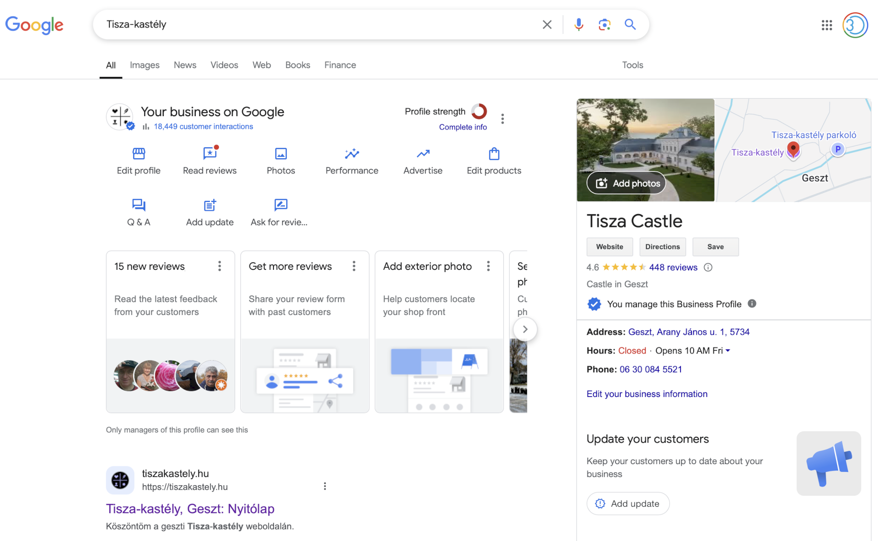Open Edit your business information link
878x541 pixels.
(647, 394)
